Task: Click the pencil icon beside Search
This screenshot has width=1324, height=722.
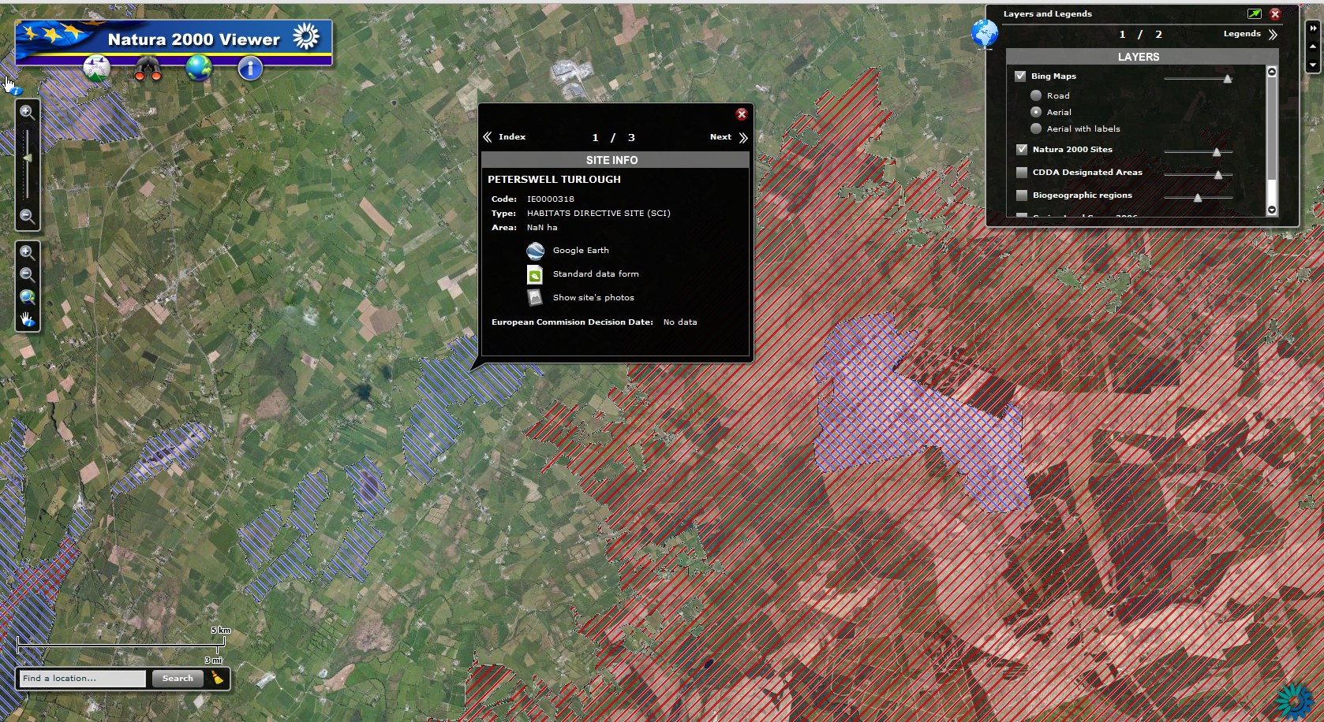Action: pyautogui.click(x=217, y=678)
